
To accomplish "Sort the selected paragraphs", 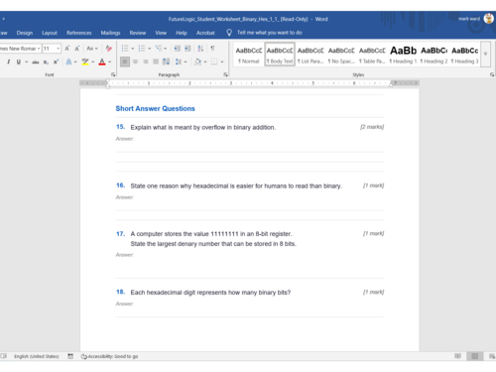I will pos(200,49).
